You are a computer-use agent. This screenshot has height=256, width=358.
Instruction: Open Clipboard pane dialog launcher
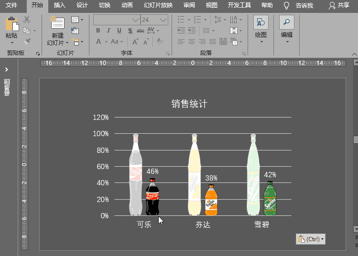[x=38, y=54]
